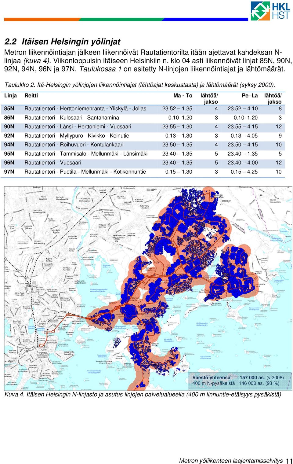Click the "Linja" column header
293x464 pixels.
click(10, 96)
